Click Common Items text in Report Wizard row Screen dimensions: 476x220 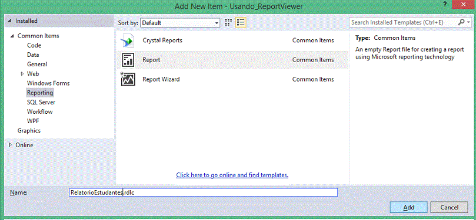tap(313, 79)
